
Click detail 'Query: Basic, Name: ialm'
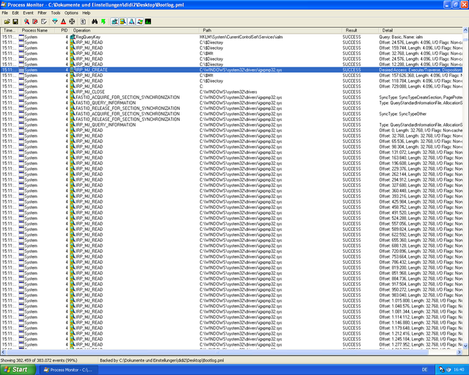click(401, 37)
